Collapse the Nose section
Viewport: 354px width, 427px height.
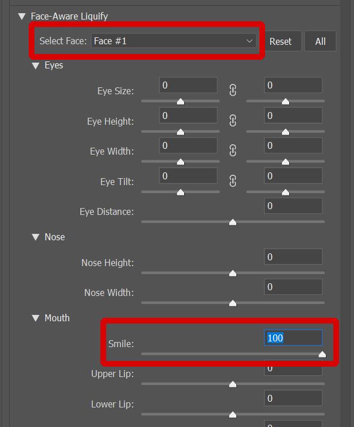pos(36,237)
